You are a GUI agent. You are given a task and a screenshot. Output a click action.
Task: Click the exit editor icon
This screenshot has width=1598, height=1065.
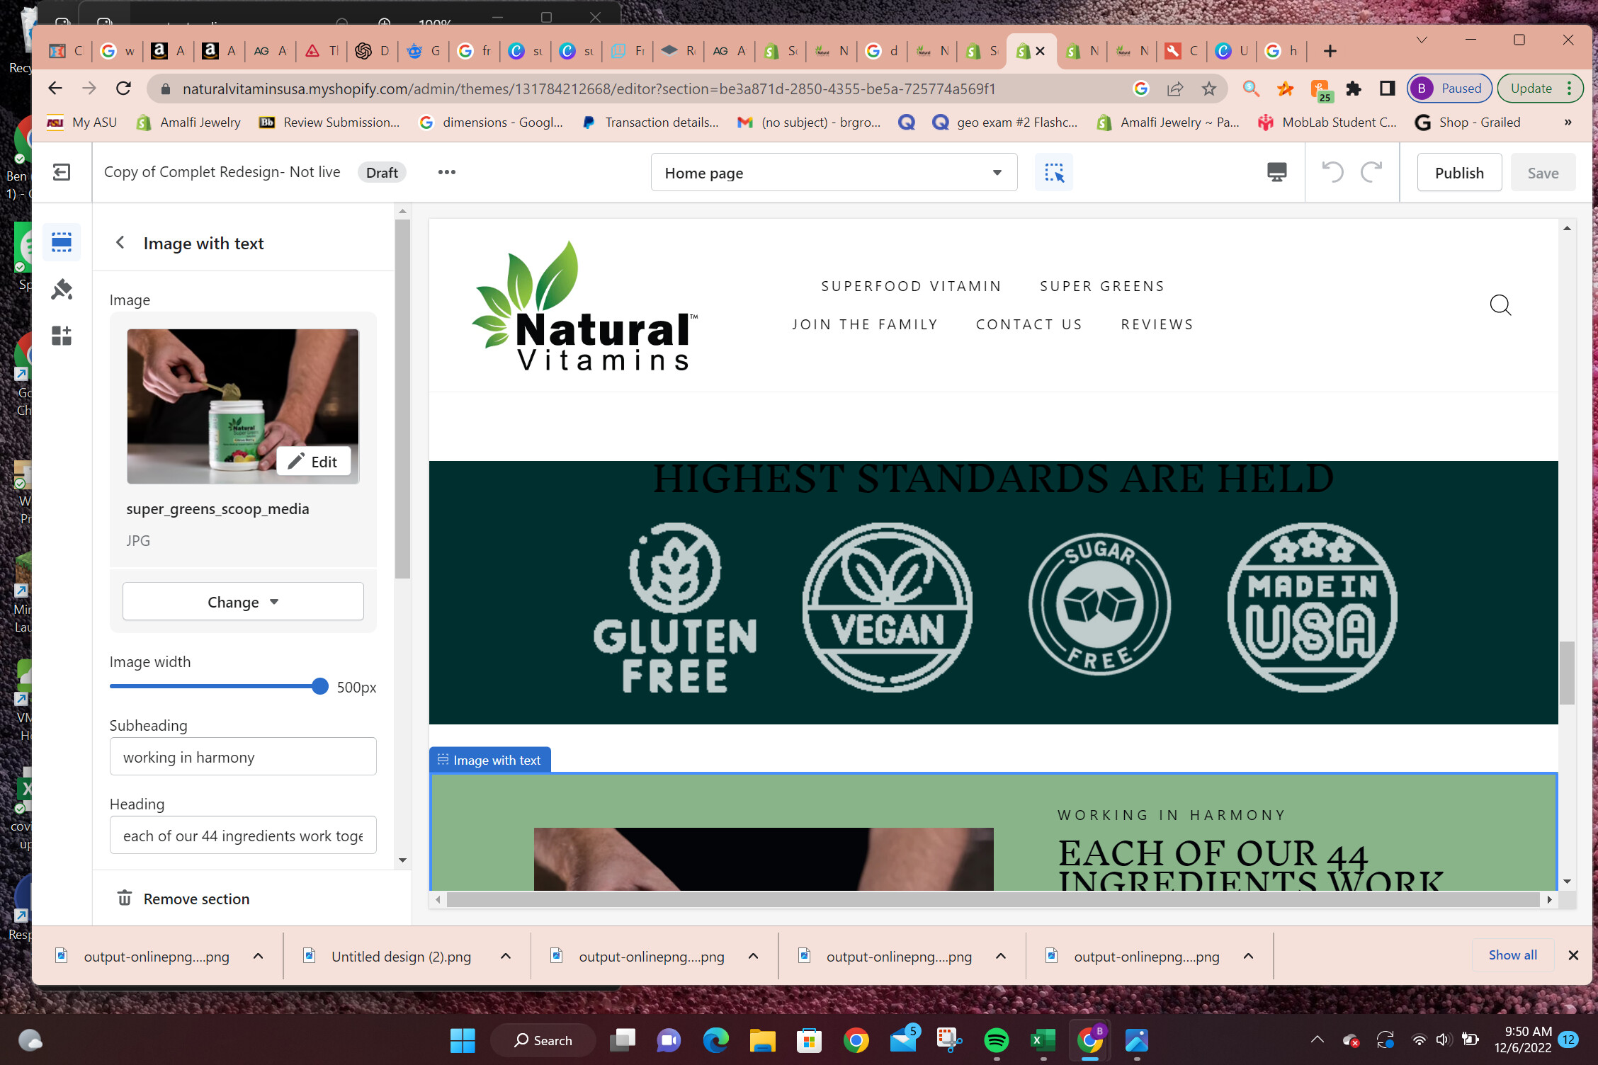point(62,172)
